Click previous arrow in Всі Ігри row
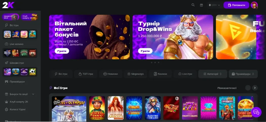266x122 pixels. pyautogui.click(x=248, y=88)
